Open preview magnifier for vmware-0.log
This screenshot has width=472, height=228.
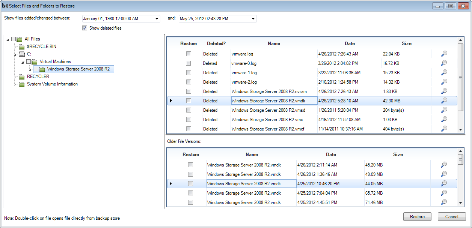[x=444, y=63]
